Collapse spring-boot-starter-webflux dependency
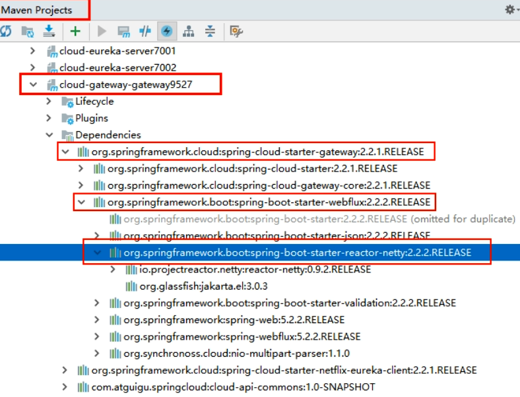 tap(82, 202)
